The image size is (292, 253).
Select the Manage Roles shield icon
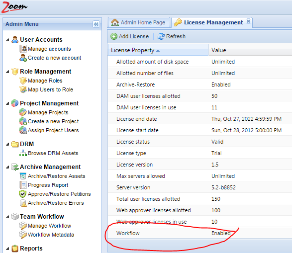coord(23,81)
